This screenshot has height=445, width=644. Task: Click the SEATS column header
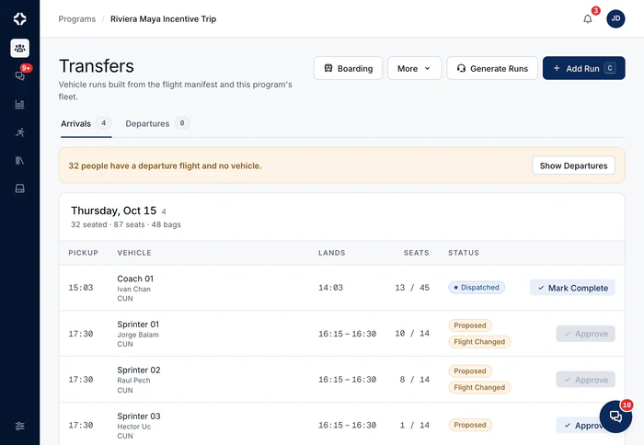416,253
